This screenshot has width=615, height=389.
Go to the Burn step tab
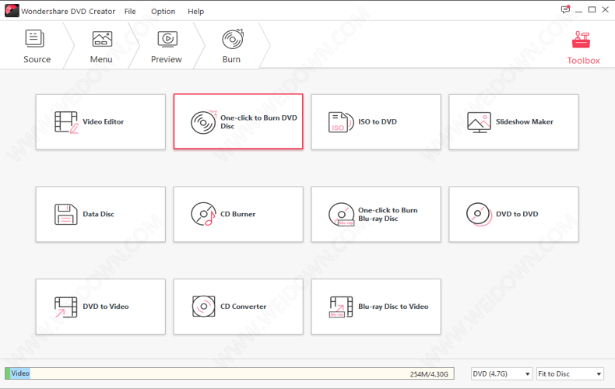click(x=231, y=47)
